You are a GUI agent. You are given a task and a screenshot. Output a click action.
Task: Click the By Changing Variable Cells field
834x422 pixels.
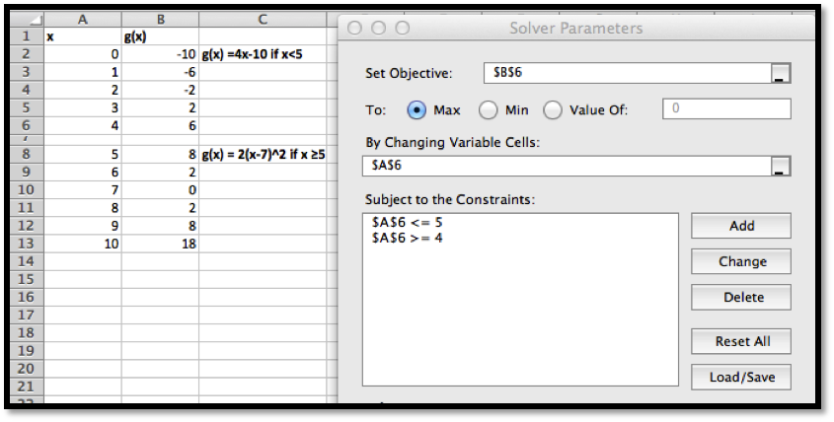[x=565, y=166]
